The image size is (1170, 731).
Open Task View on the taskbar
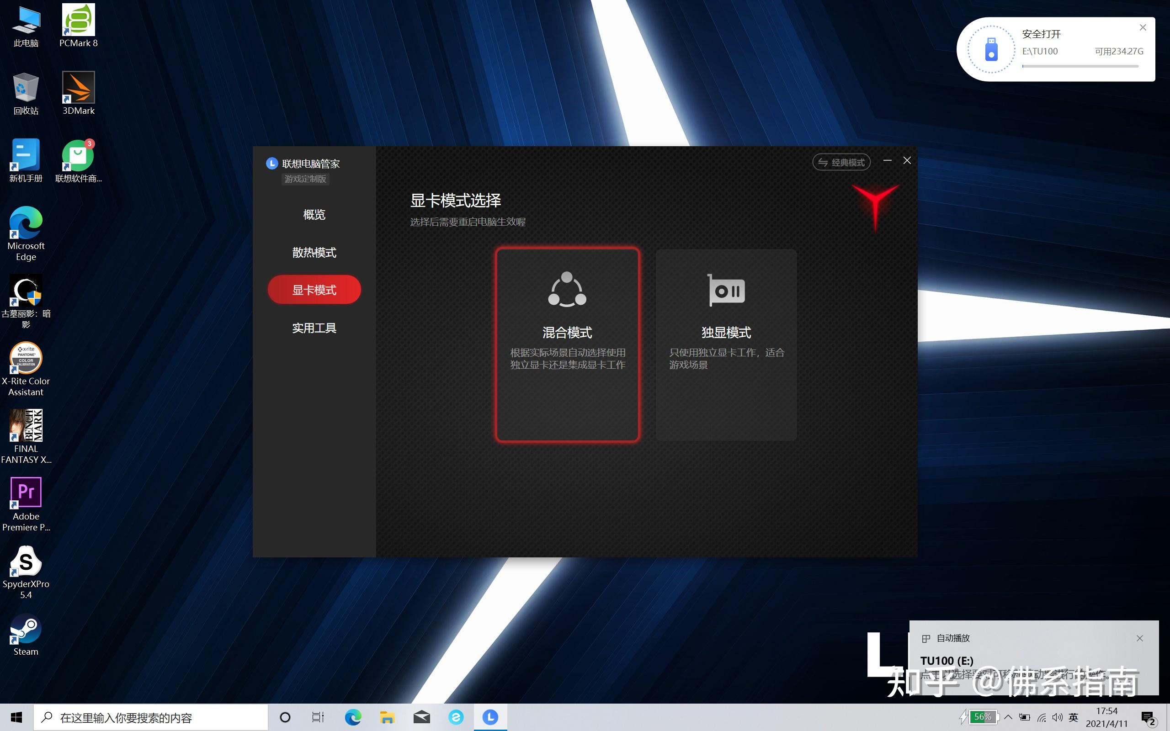(x=318, y=717)
